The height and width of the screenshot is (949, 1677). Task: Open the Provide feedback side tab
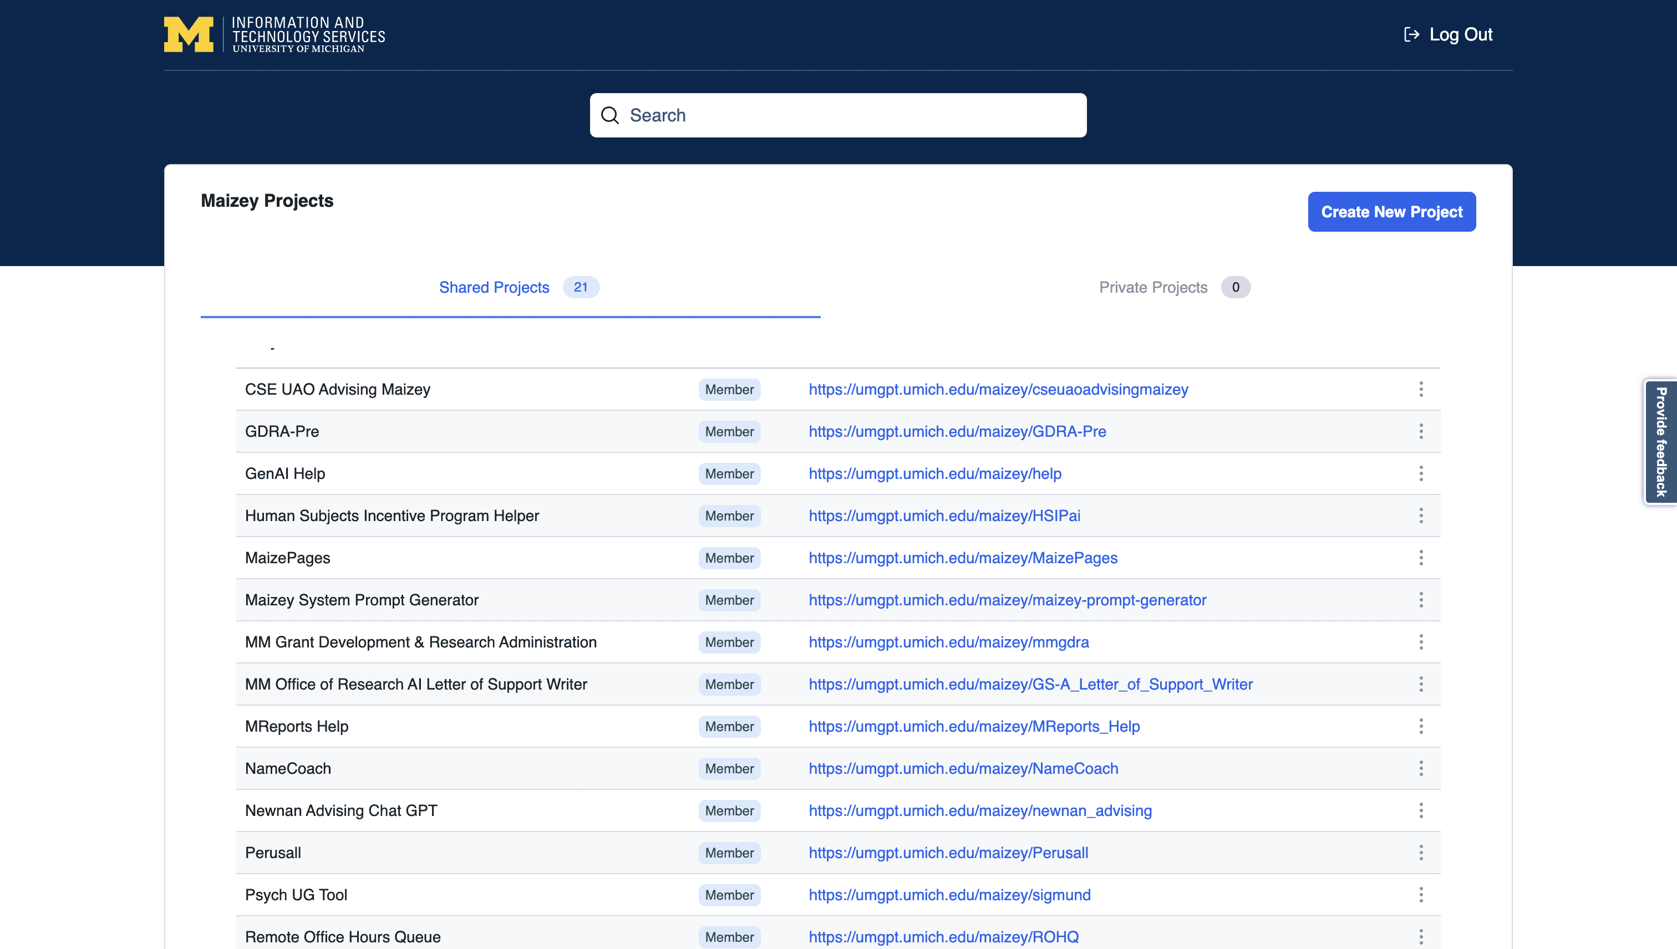(x=1661, y=442)
